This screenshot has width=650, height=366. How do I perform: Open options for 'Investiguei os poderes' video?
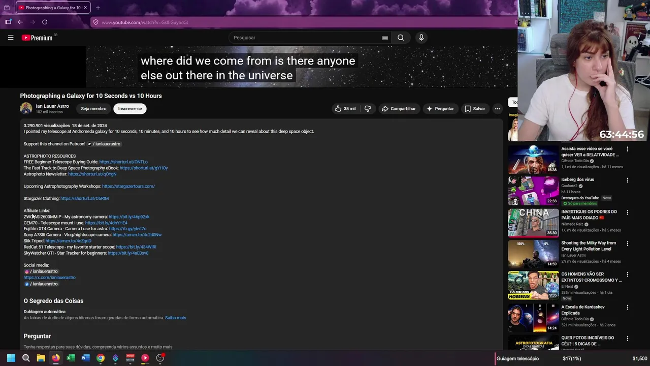(x=627, y=212)
